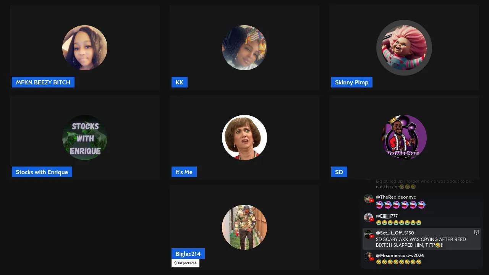
Task: Click the question icon on Set_it_Off_5150's comment
Action: 476,232
